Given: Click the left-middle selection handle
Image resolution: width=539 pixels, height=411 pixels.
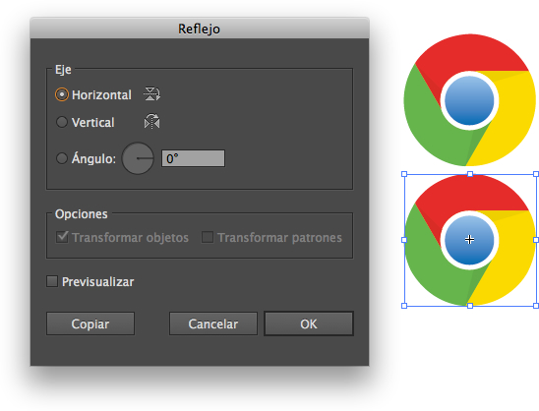Looking at the screenshot, I should coord(404,240).
